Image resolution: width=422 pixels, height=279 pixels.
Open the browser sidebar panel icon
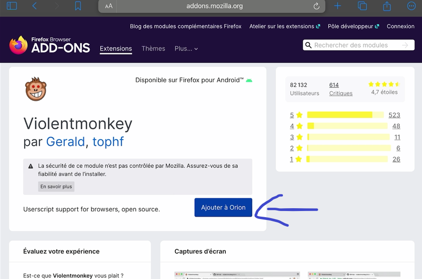12,6
